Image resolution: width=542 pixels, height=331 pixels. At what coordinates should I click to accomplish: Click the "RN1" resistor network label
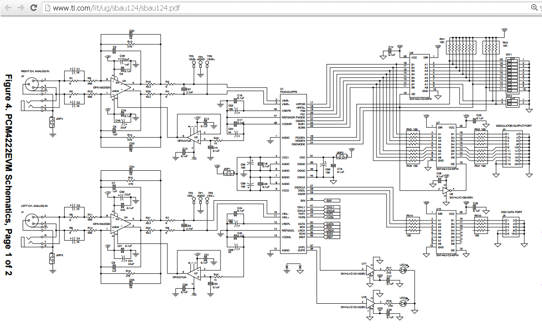[442, 39]
